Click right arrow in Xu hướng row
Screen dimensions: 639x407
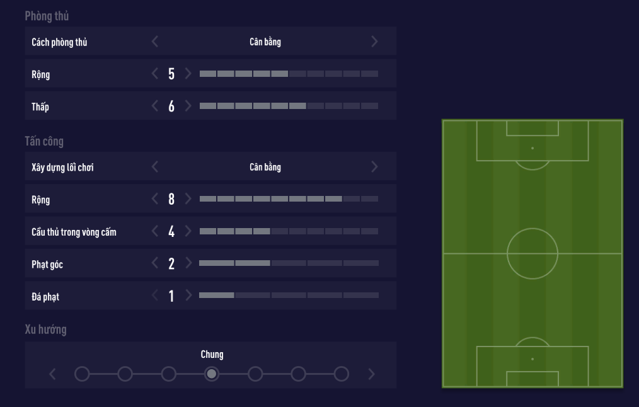point(371,374)
